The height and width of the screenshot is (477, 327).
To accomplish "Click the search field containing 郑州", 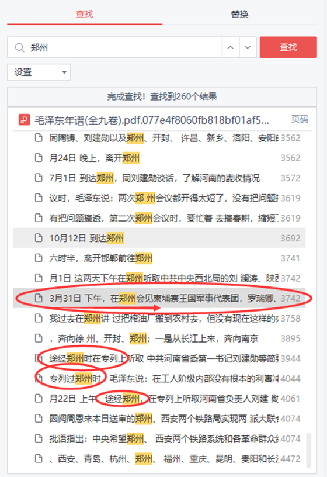I will [x=115, y=47].
